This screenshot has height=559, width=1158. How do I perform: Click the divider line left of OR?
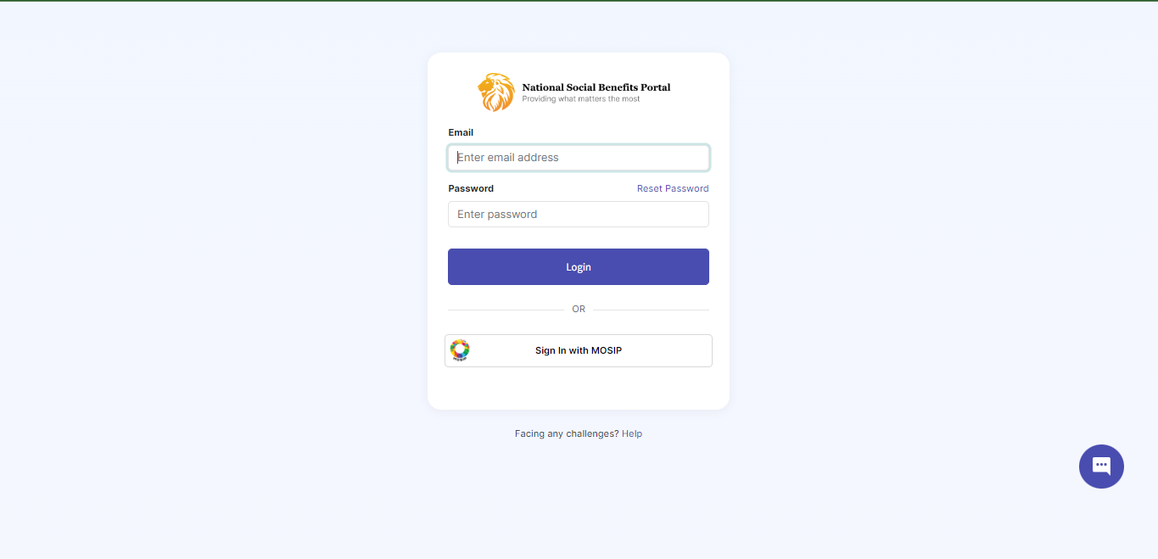(505, 310)
